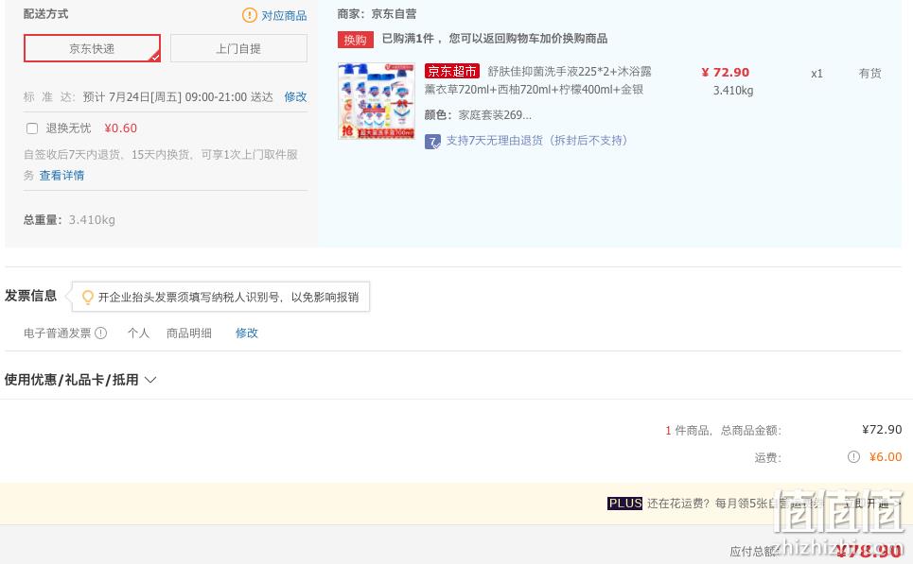
Task: Click the quantity x1 text
Action: [x=816, y=74]
